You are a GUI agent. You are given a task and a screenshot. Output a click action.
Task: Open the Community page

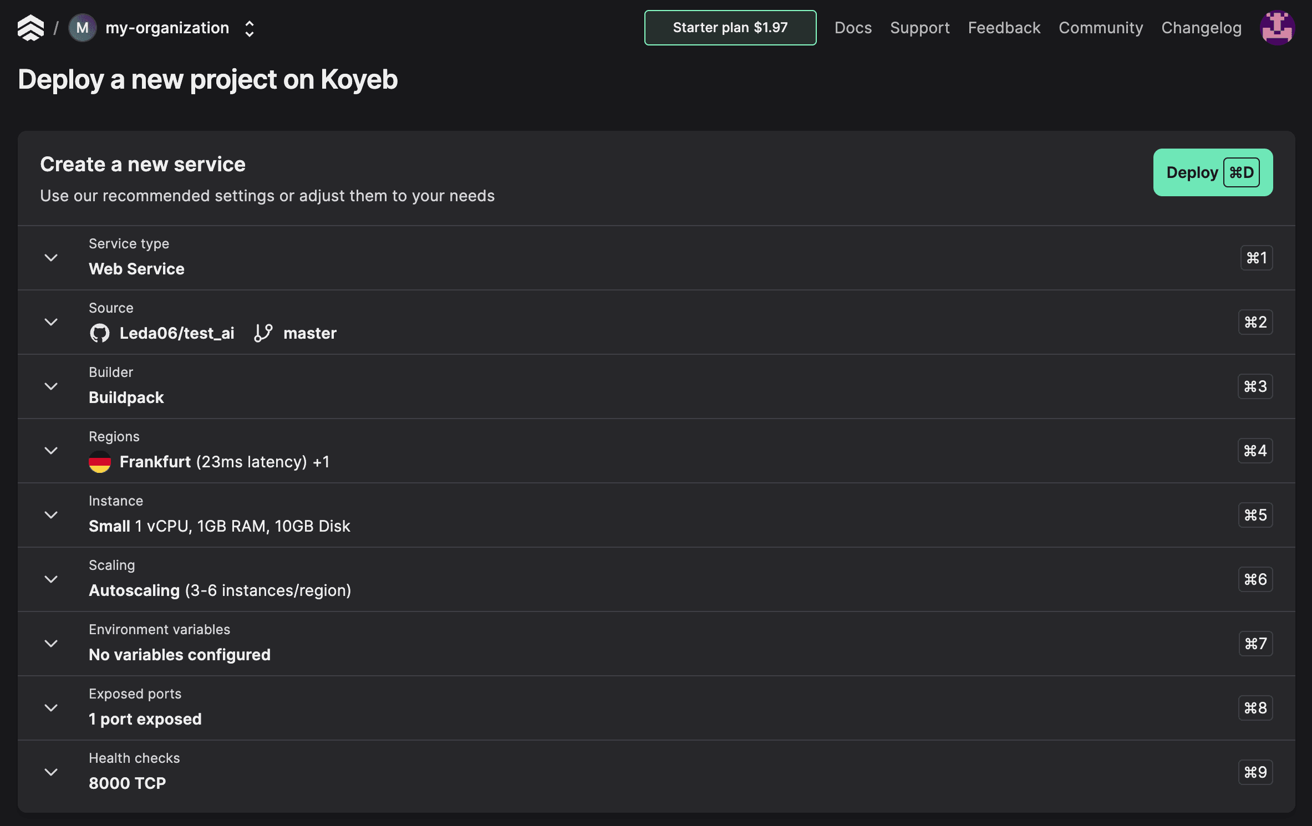[x=1100, y=27]
